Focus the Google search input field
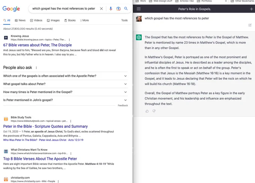 click(64, 9)
